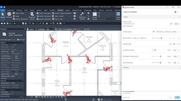Open Global Parameters dialog
This screenshot has height=101, width=181.
(x=44, y=19)
